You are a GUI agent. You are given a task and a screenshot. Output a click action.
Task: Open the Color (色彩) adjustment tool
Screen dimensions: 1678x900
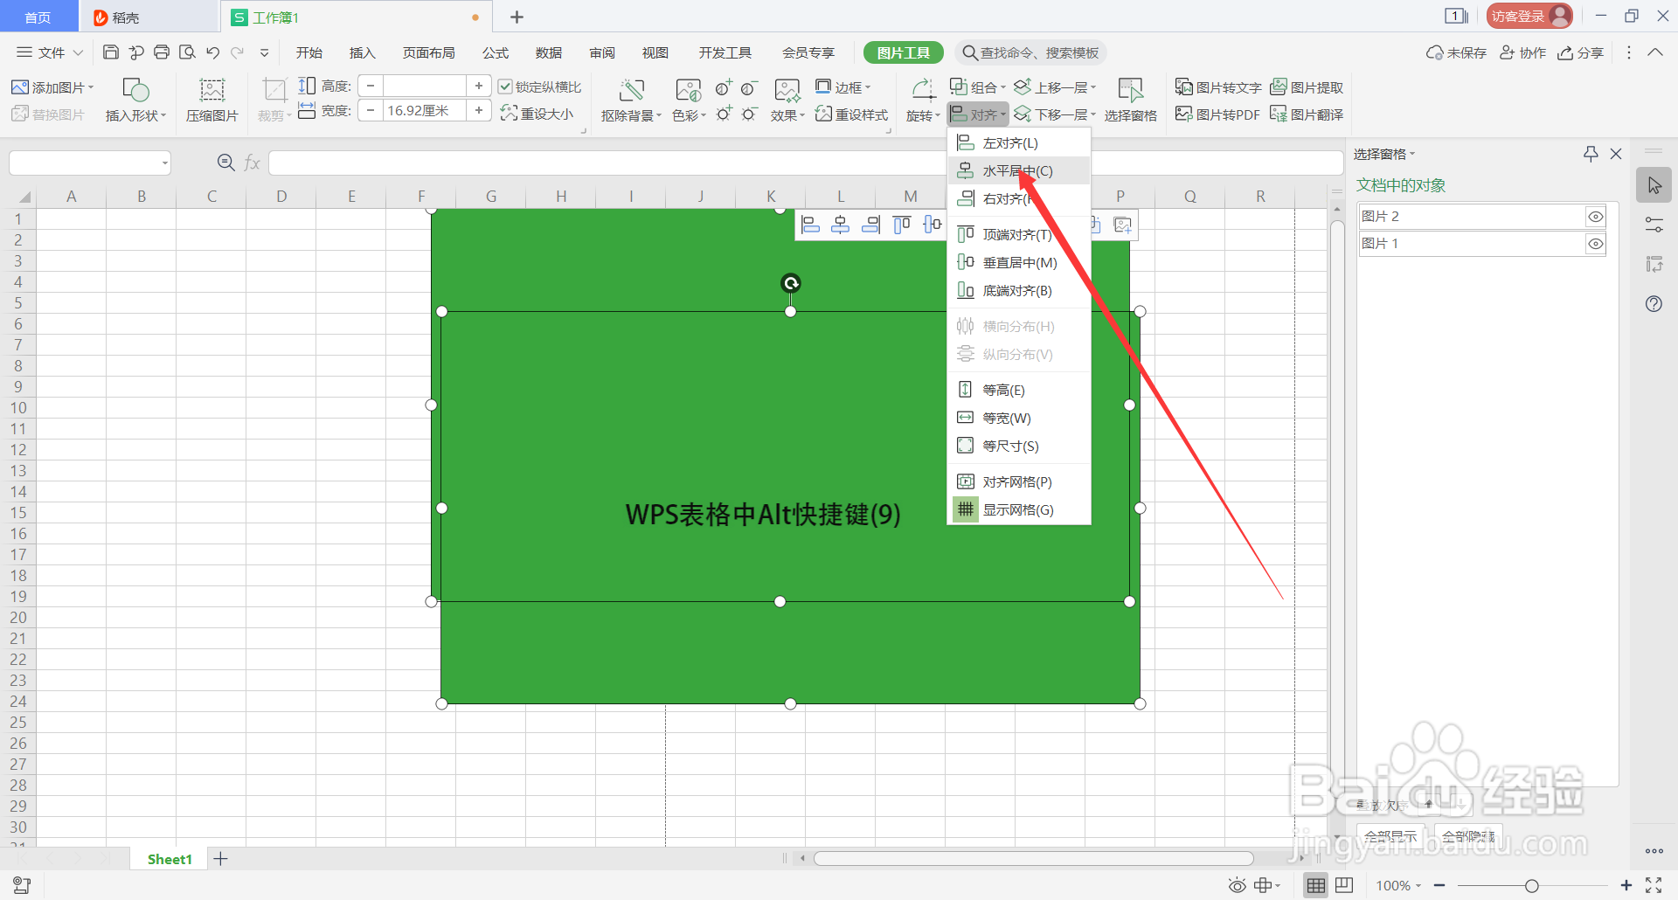point(689,100)
